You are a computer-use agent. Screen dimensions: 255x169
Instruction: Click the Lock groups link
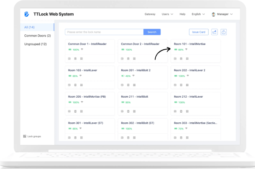[32, 136]
